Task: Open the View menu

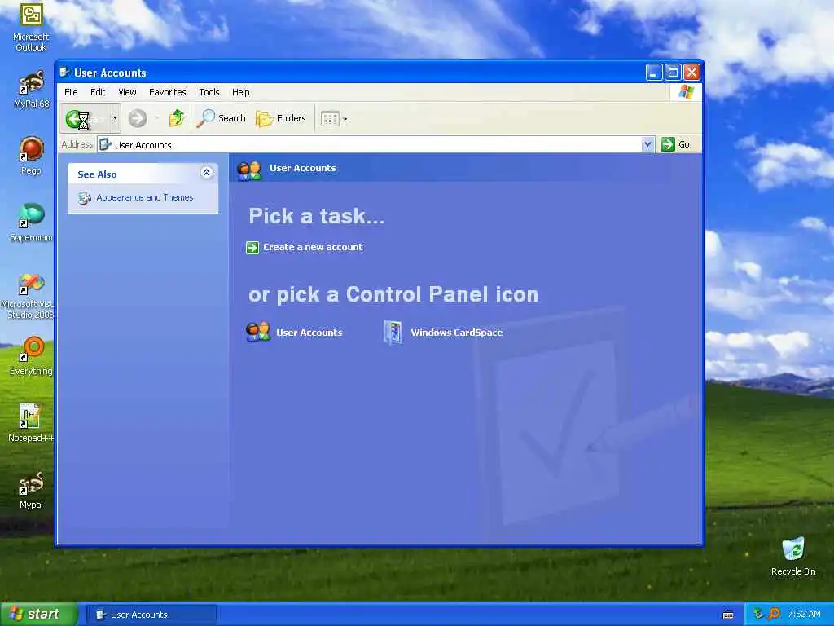Action: point(127,92)
